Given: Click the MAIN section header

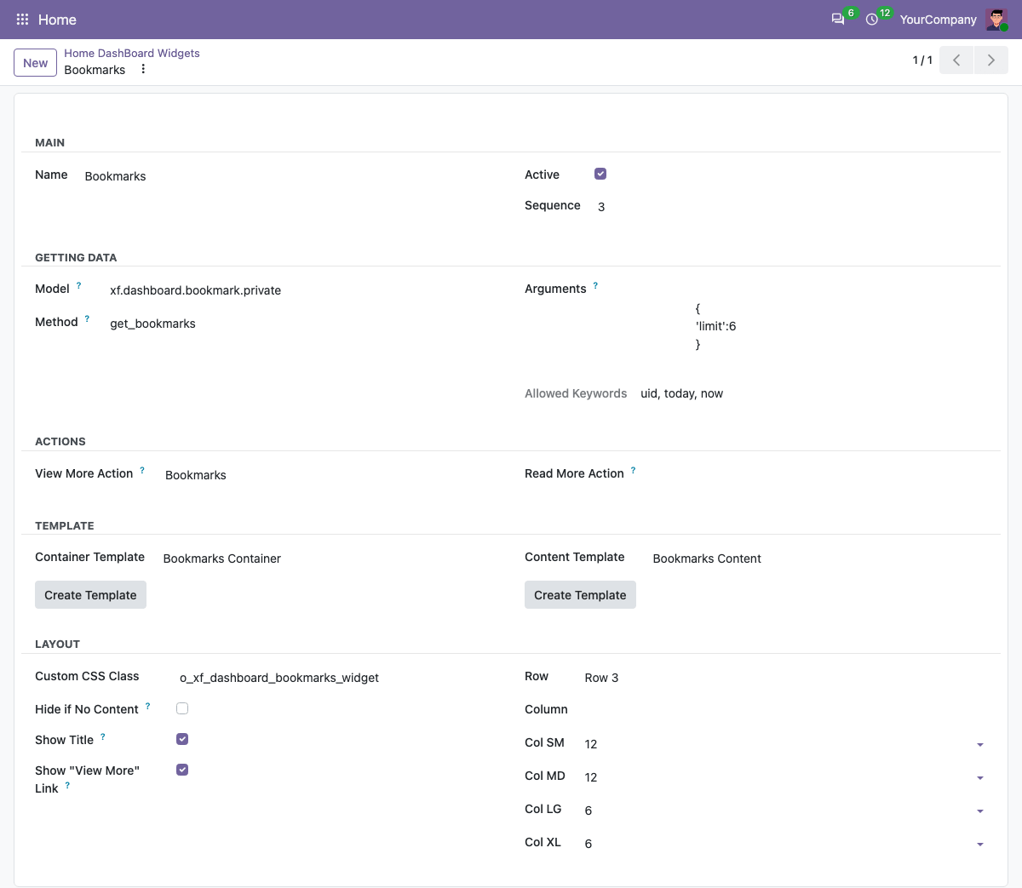Looking at the screenshot, I should pyautogui.click(x=49, y=142).
